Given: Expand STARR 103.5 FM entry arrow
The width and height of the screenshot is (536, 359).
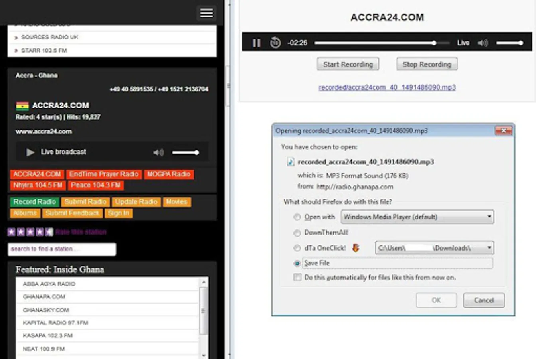Looking at the screenshot, I should click(16, 51).
